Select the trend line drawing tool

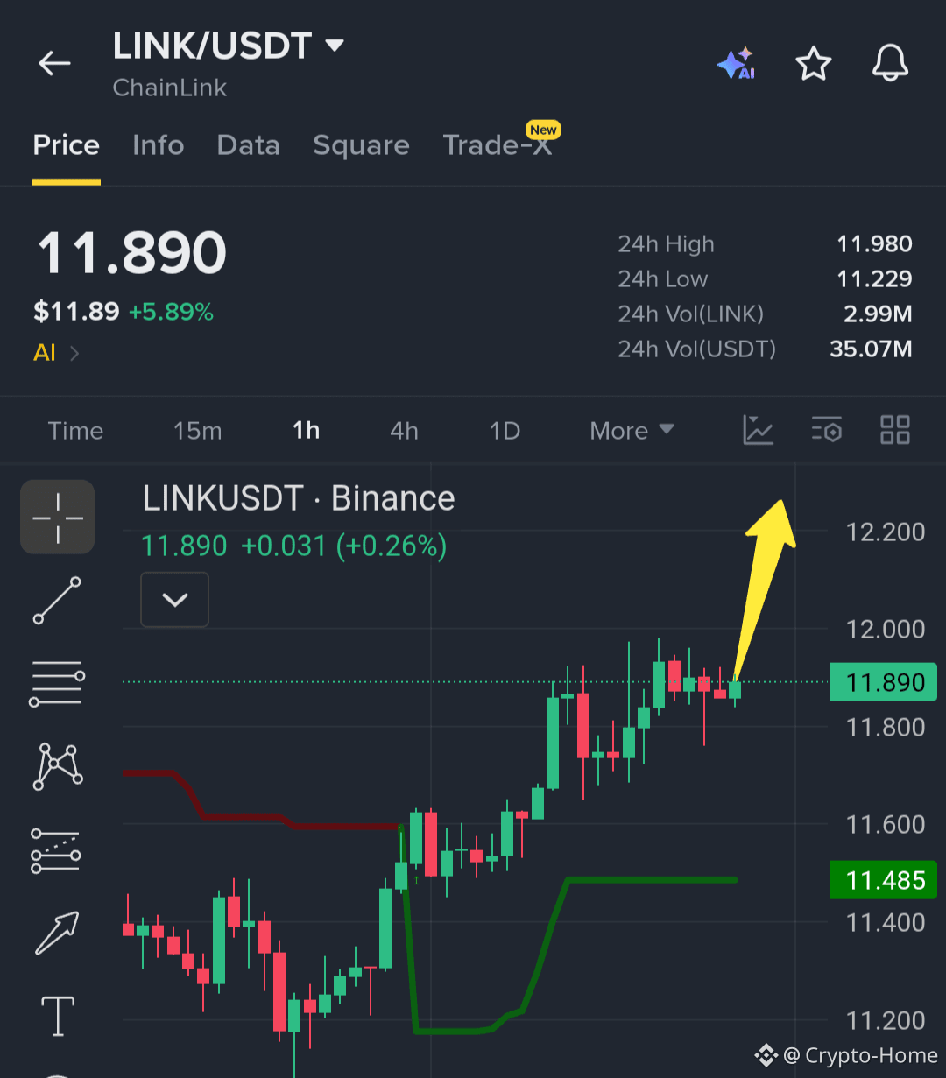(58, 601)
